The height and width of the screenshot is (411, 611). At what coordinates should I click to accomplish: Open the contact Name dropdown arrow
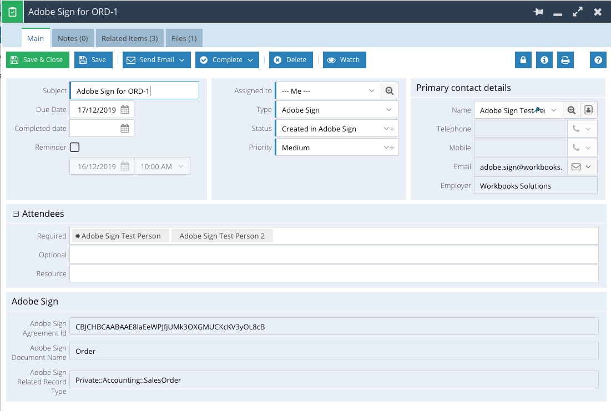tap(554, 110)
